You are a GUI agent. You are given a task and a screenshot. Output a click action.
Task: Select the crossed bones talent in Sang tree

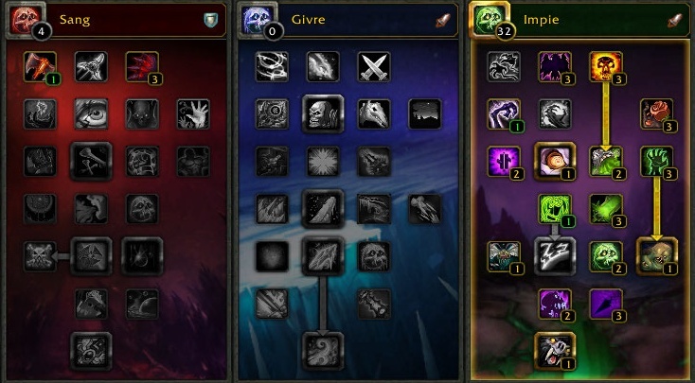coord(91,161)
